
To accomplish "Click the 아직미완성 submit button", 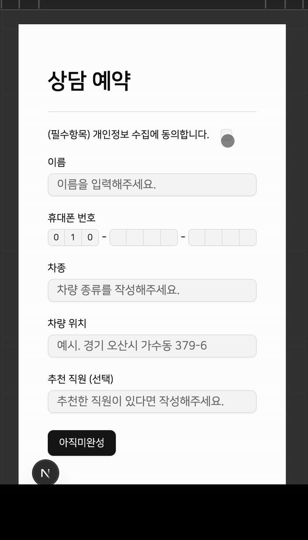I will pyautogui.click(x=82, y=443).
